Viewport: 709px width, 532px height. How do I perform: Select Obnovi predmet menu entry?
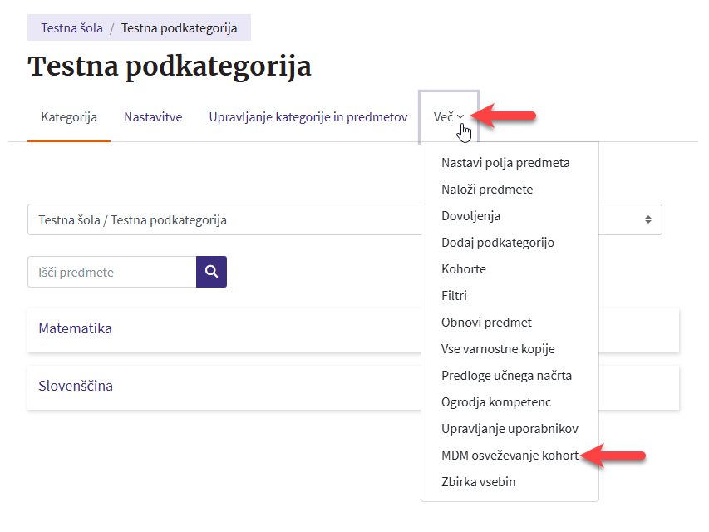click(486, 323)
